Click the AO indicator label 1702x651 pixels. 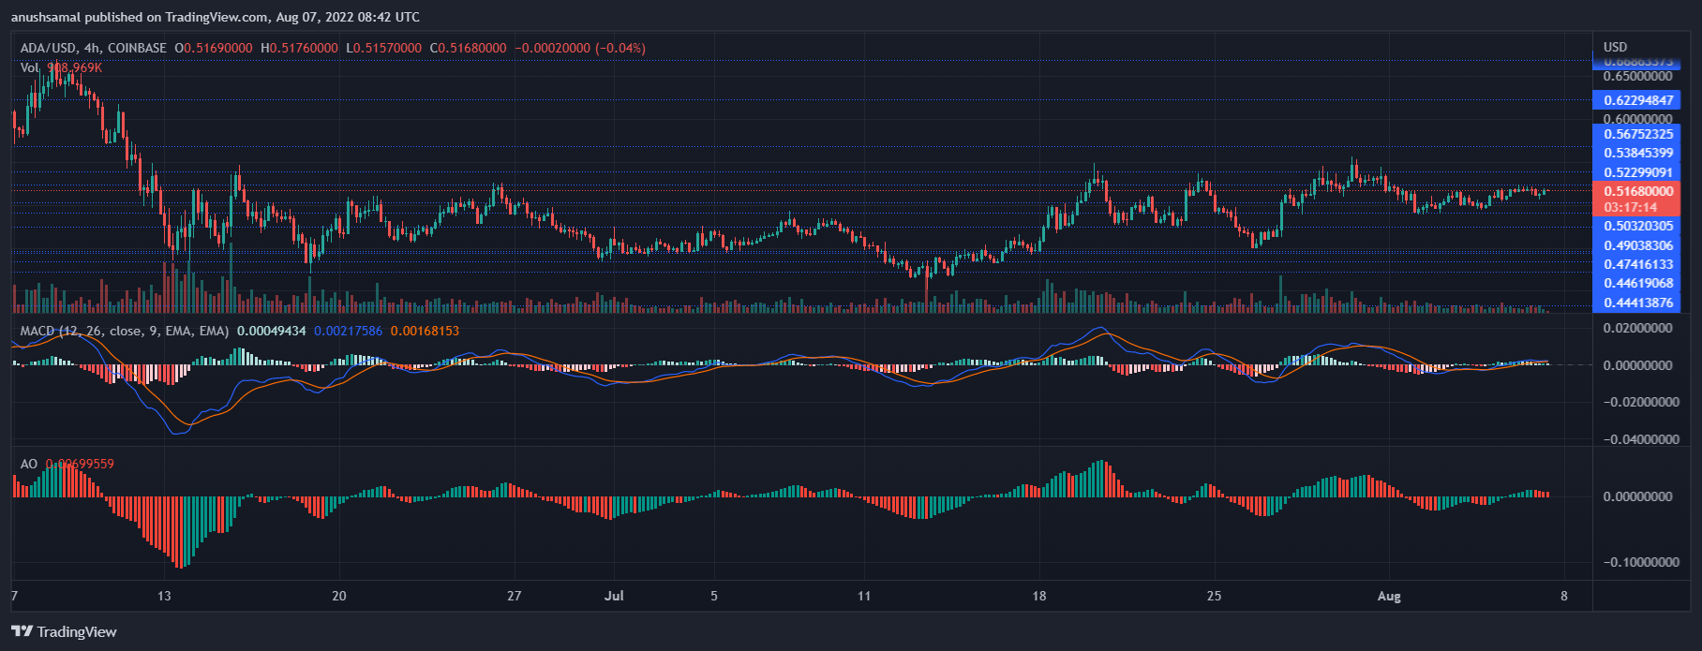click(x=29, y=464)
